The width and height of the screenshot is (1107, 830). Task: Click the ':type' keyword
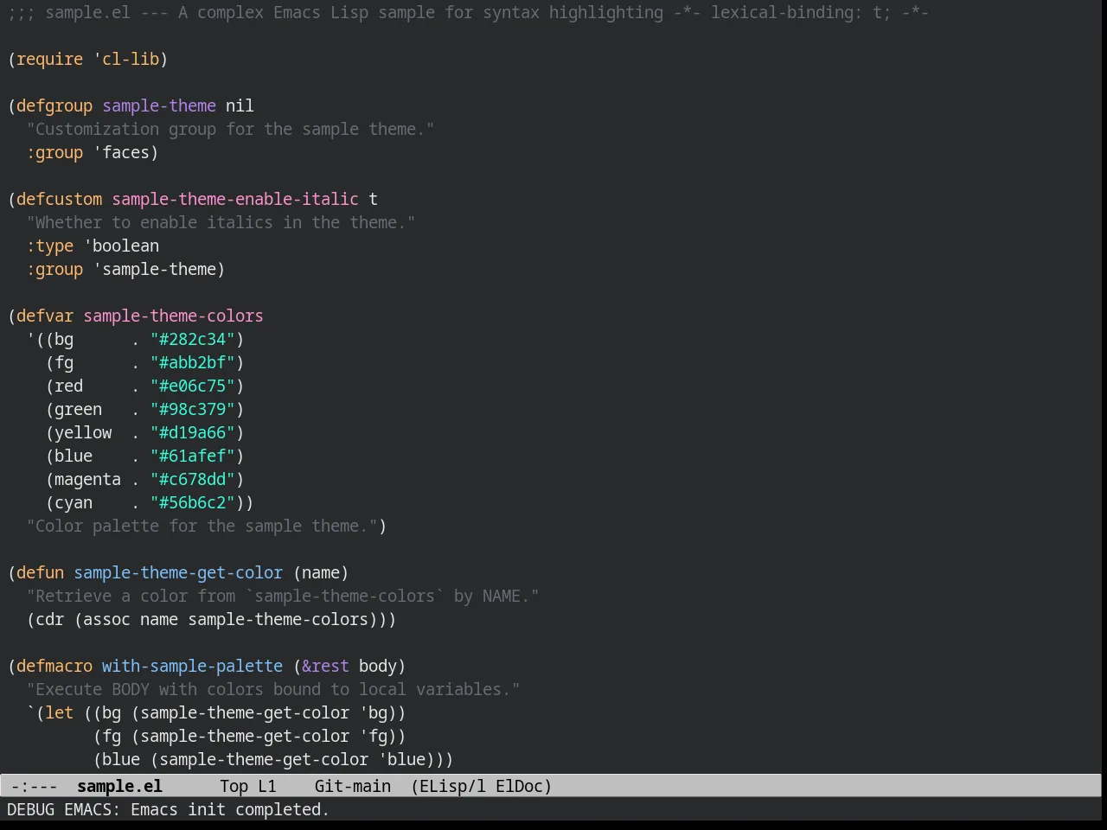[49, 246]
